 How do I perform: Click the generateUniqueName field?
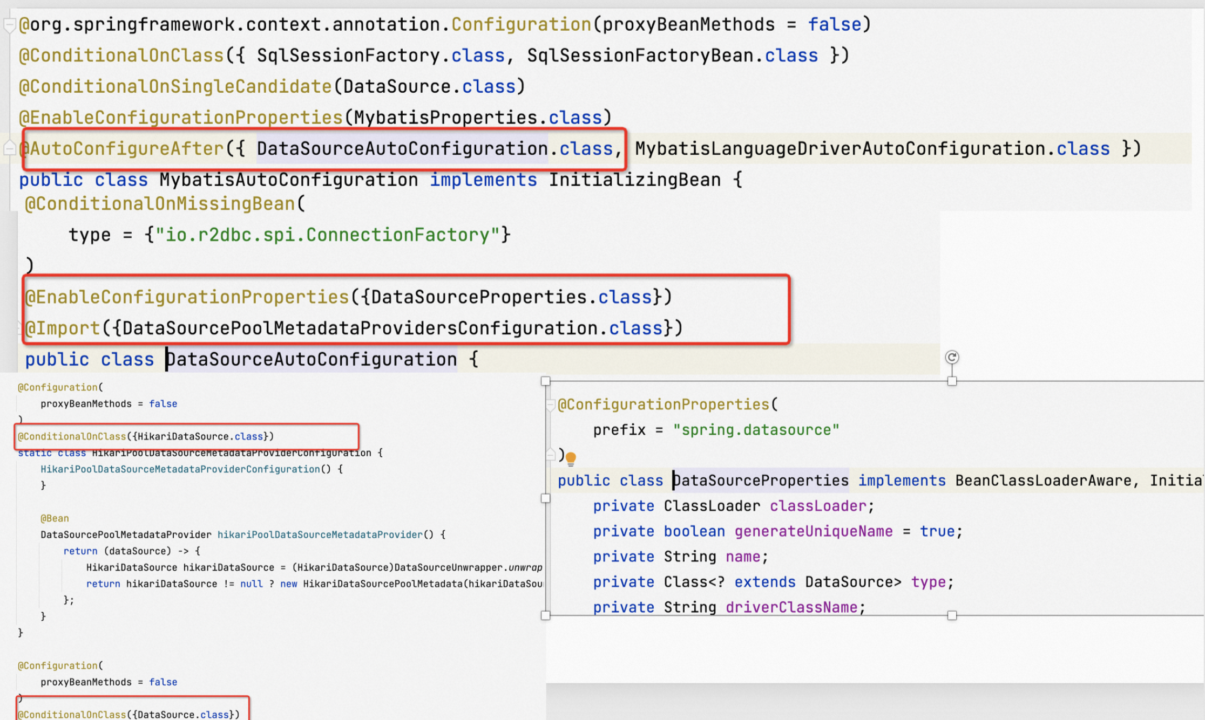click(x=814, y=531)
